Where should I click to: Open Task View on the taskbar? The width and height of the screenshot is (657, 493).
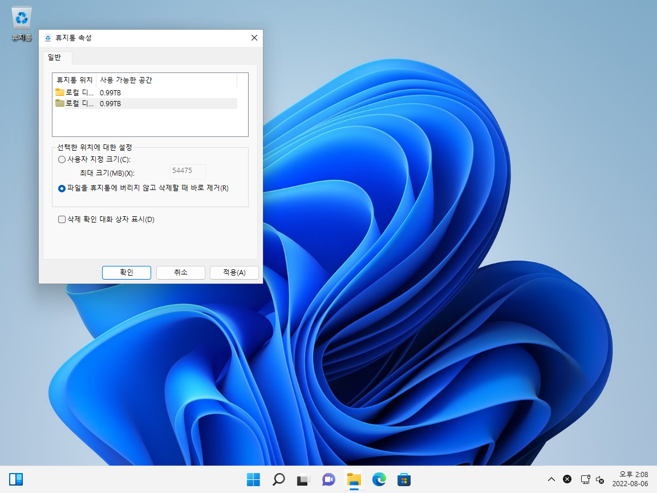(x=303, y=479)
